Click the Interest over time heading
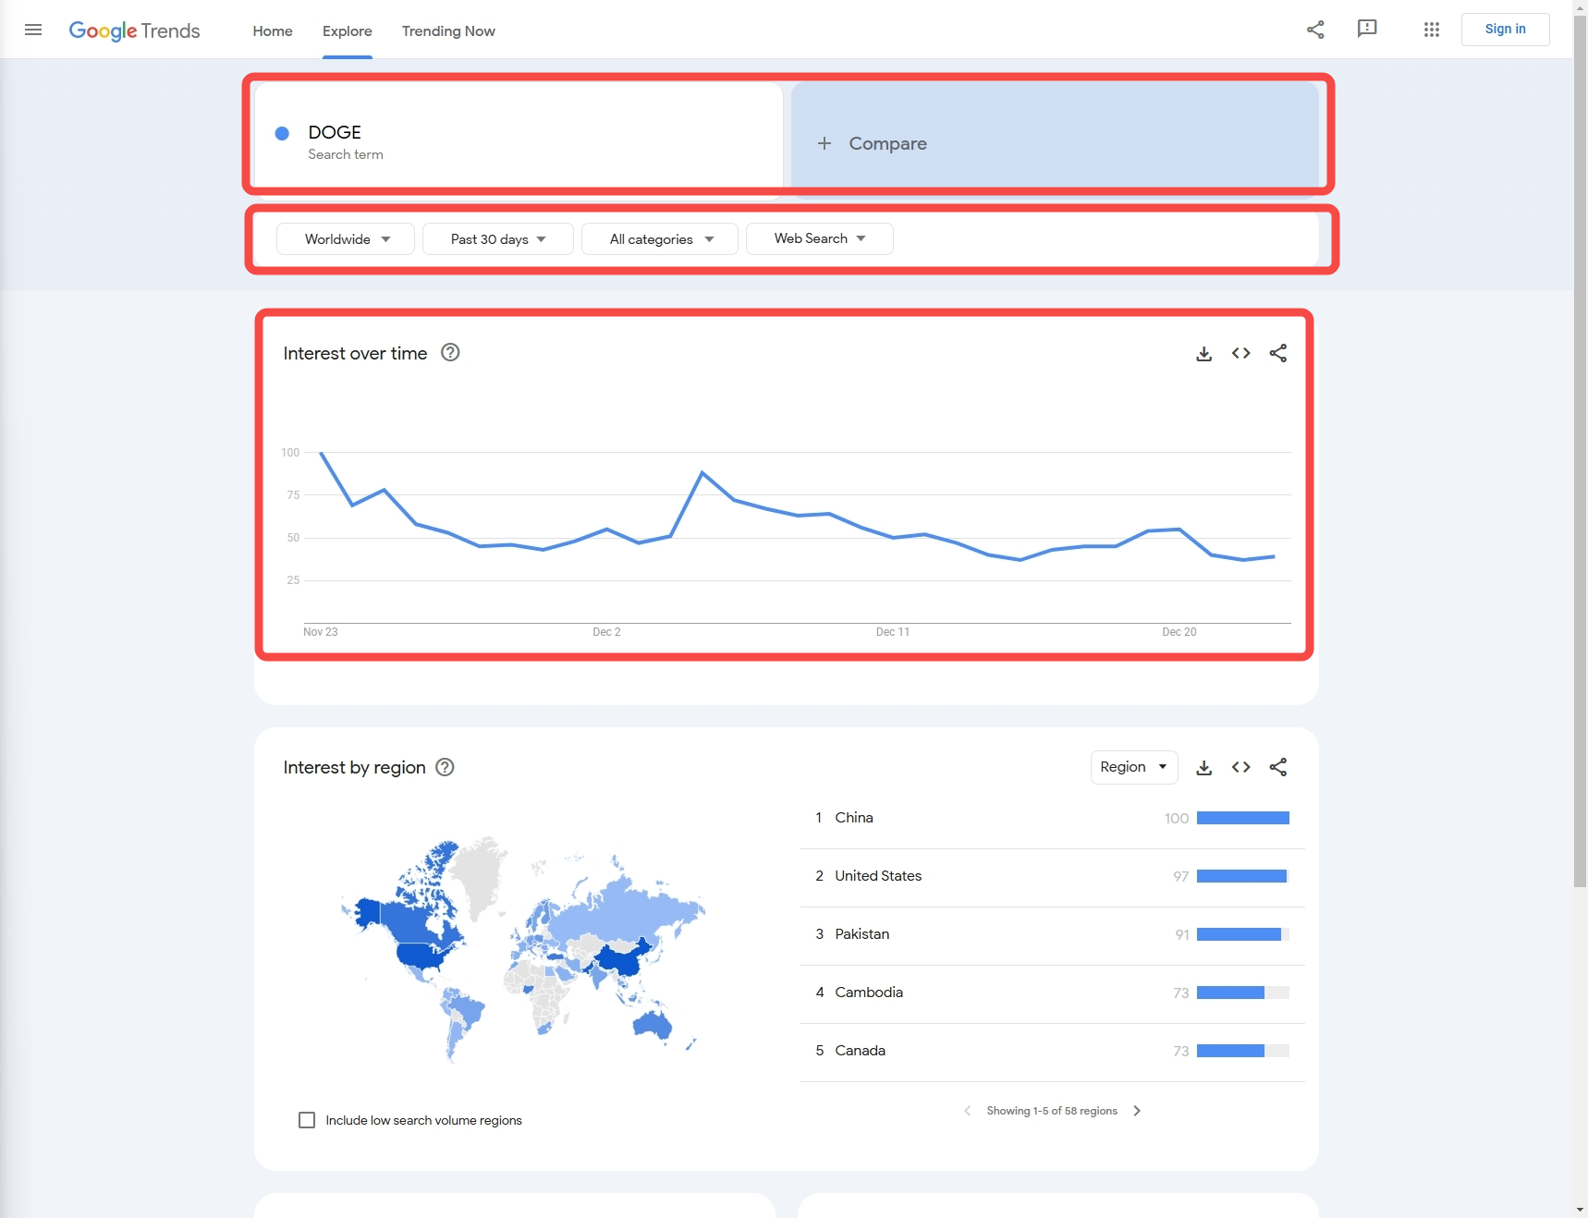This screenshot has height=1218, width=1588. 355,353
